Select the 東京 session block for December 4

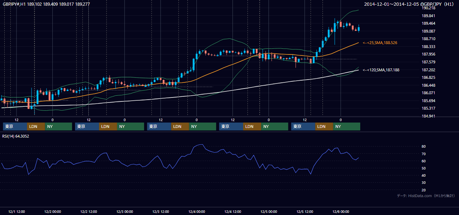point(231,126)
